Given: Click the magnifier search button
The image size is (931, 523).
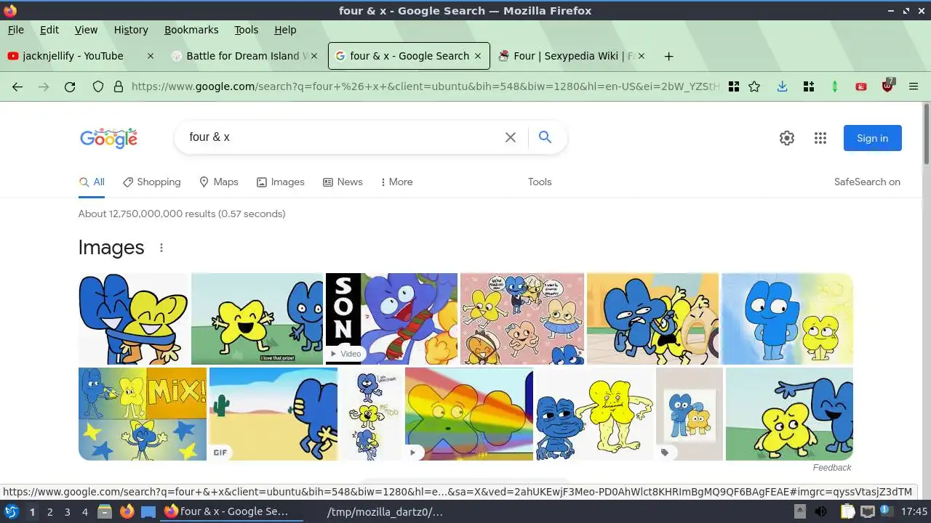Looking at the screenshot, I should click(x=545, y=137).
